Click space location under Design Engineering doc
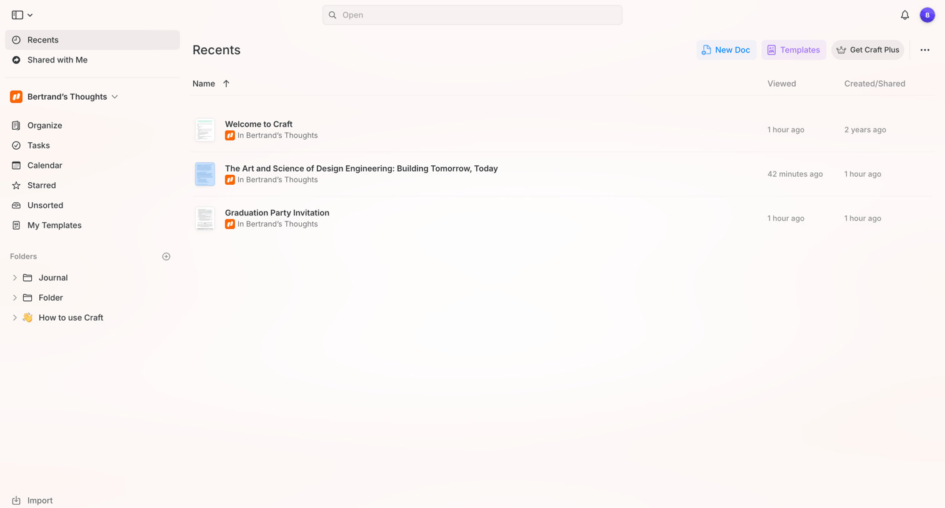 271,180
